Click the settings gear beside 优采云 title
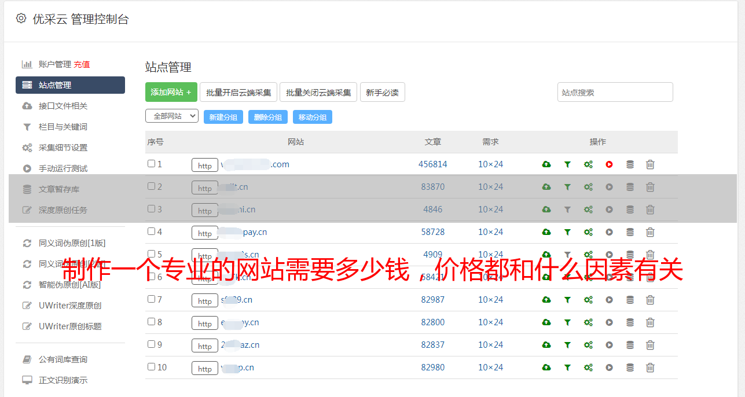Viewport: 745px width, 397px height. click(x=21, y=19)
